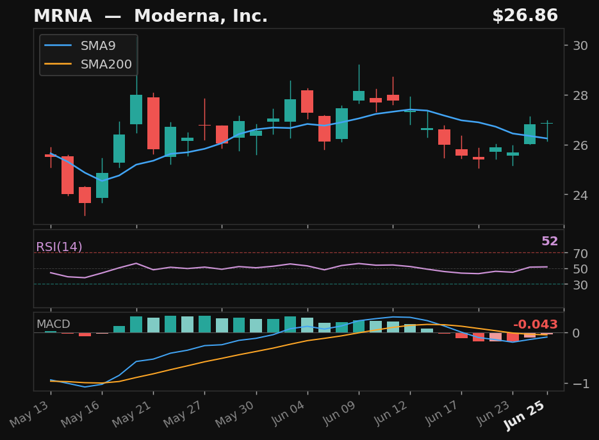Image resolution: width=599 pixels, height=440 pixels.
Task: Click the price axis label 30
Action: coord(580,45)
